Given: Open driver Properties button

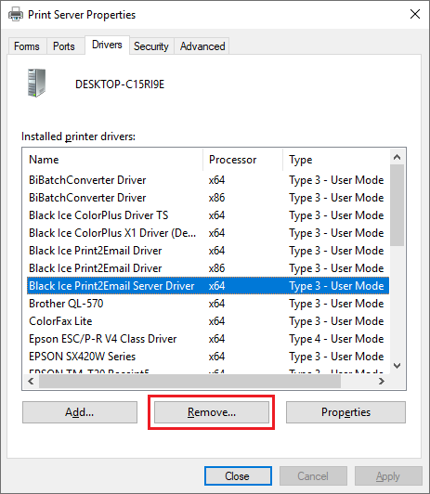Looking at the screenshot, I should coord(345,412).
